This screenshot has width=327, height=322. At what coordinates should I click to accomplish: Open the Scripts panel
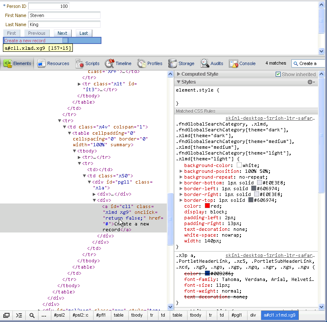[x=87, y=63]
